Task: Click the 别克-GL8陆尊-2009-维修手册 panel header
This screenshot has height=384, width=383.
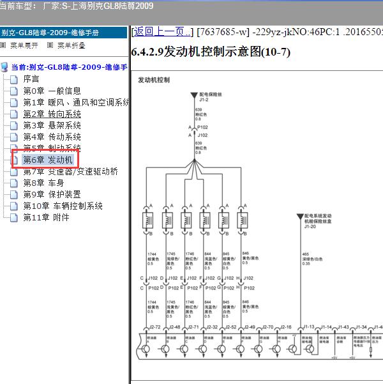Action: coord(63,33)
